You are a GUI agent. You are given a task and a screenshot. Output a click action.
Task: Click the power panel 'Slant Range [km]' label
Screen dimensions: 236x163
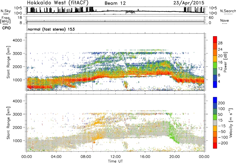click(x=8, y=62)
